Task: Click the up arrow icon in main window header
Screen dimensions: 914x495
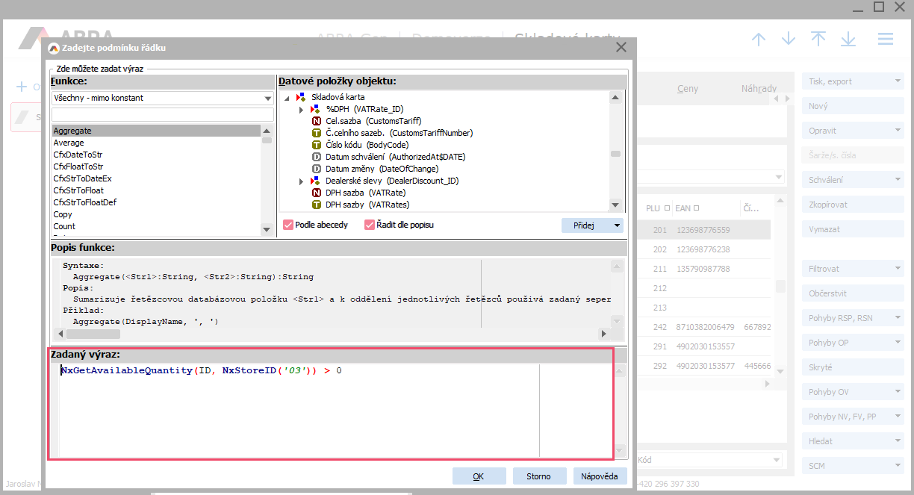Action: (759, 39)
